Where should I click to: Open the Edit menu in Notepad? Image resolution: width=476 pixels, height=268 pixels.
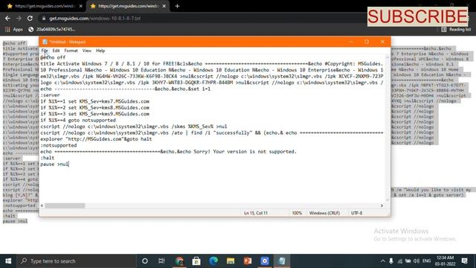click(56, 51)
